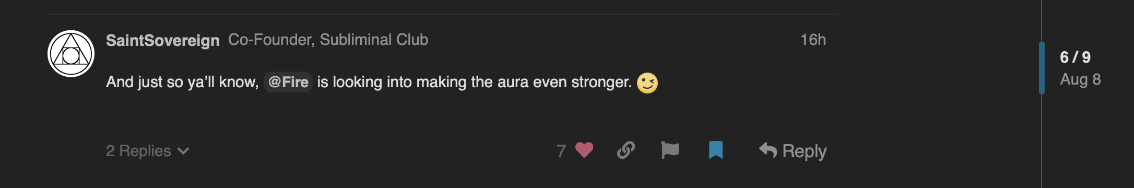Open the SaintSovereign username link
The image size is (1134, 188).
[162, 40]
